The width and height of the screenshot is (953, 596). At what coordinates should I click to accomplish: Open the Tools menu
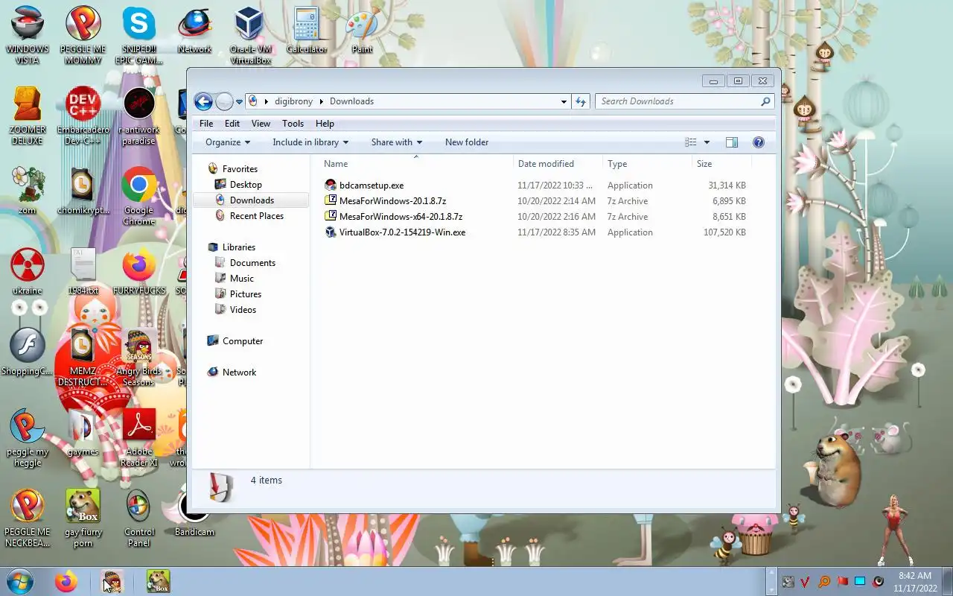pyautogui.click(x=293, y=124)
